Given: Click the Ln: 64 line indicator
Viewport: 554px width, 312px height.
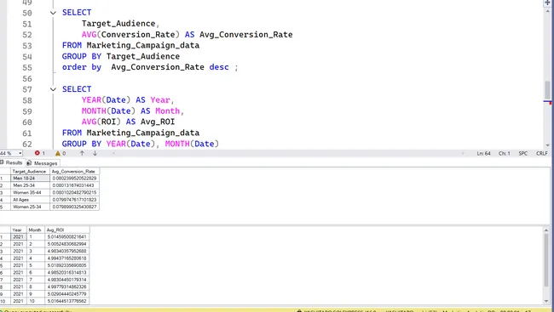Looking at the screenshot, I should [484, 153].
